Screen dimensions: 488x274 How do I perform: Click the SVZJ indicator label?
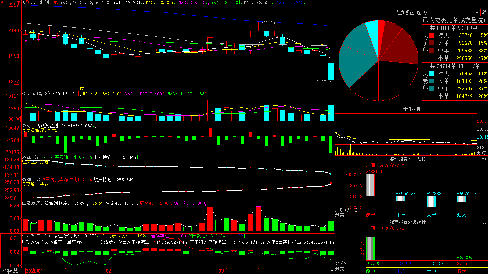pyautogui.click(x=27, y=126)
